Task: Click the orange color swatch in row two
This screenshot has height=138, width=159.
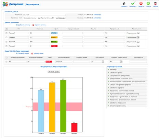Action: (x=54, y=37)
